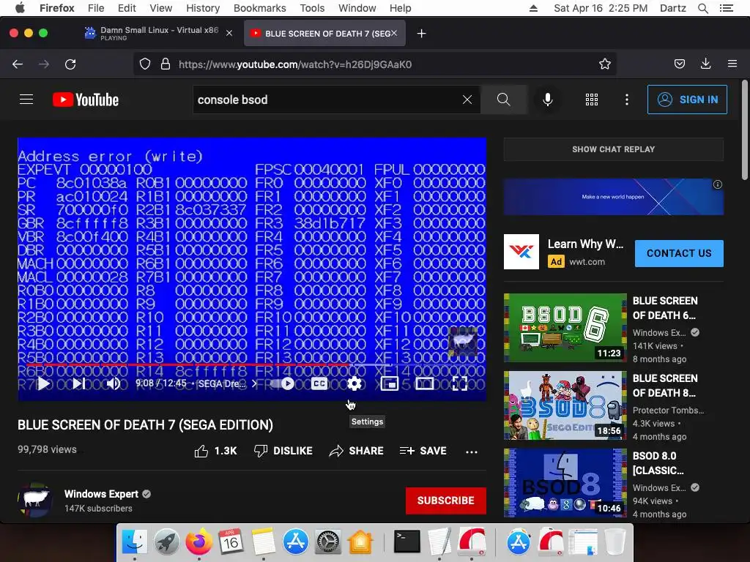Screen dimensions: 750x562
Task: Open BSOD 6 video thumbnail
Action: pos(565,328)
